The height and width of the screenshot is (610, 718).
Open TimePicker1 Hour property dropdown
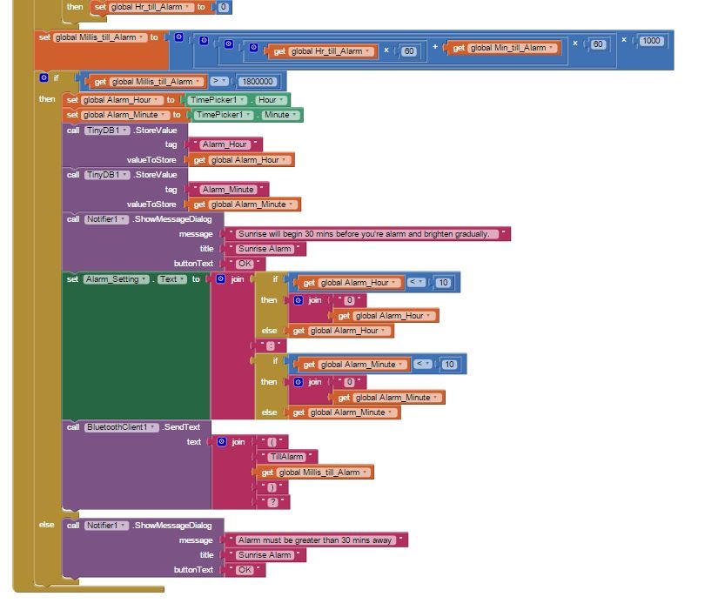(x=272, y=100)
